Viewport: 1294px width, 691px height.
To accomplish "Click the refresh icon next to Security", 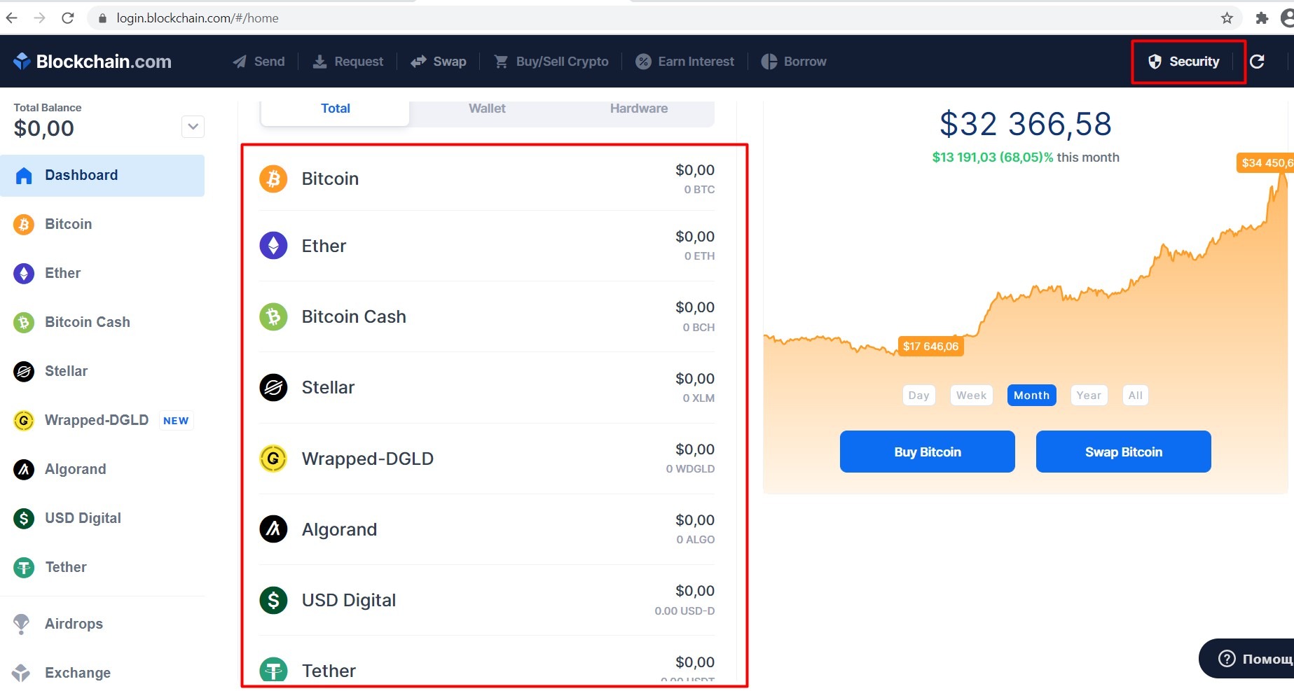I will click(x=1257, y=62).
